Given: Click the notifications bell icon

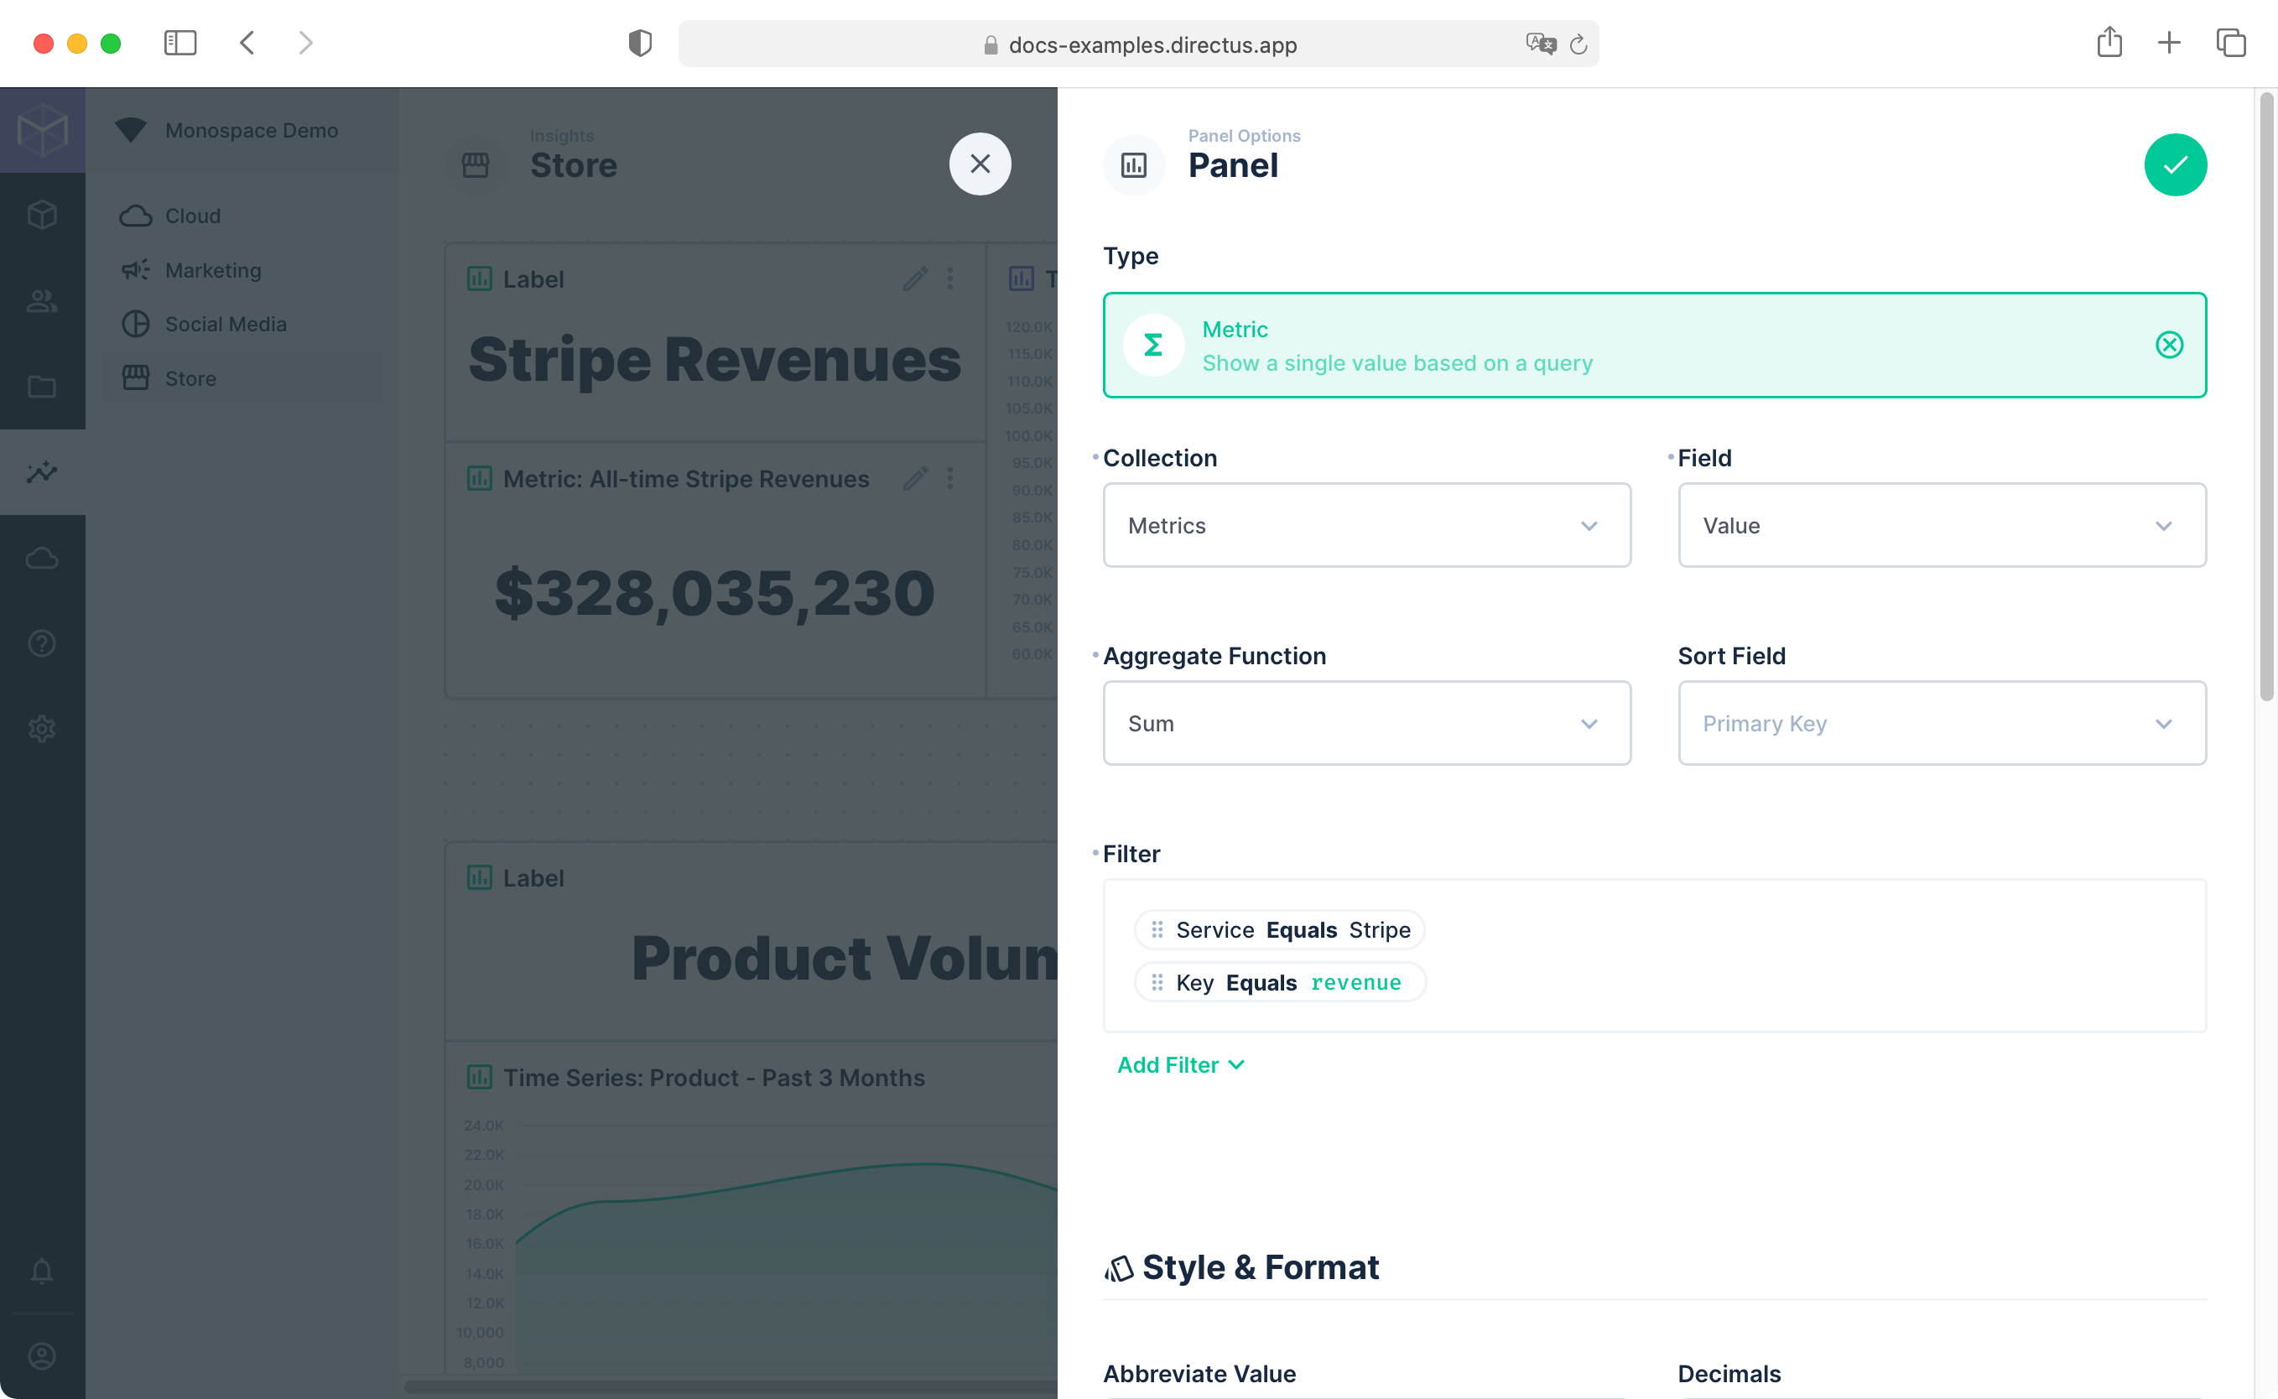Looking at the screenshot, I should tap(42, 1272).
